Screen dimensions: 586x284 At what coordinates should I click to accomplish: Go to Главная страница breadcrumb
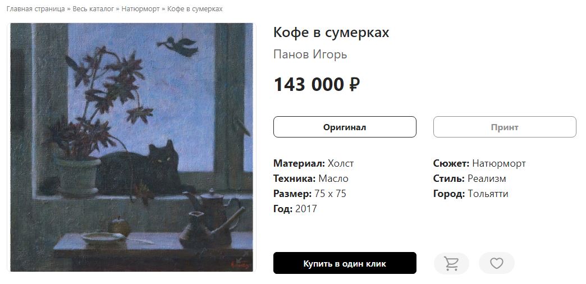pyautogui.click(x=35, y=9)
